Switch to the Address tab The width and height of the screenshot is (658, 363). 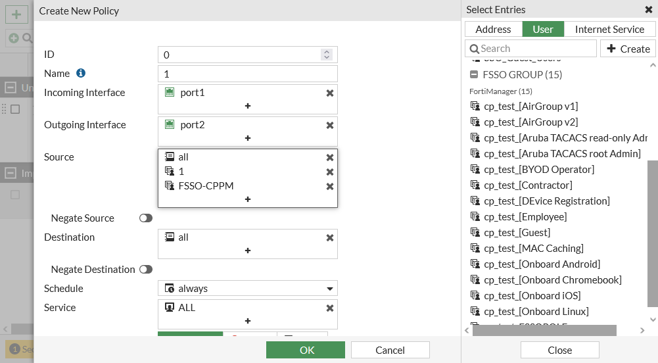click(493, 29)
